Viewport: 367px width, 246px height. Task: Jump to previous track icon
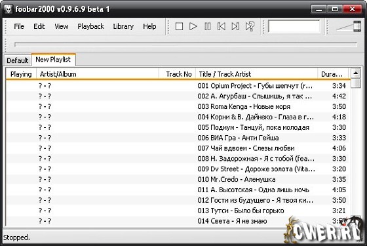[222, 26]
